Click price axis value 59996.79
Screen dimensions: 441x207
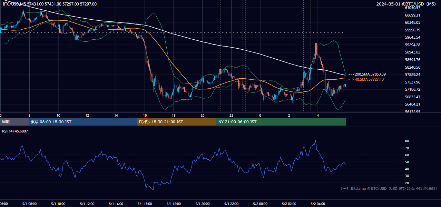click(x=413, y=30)
